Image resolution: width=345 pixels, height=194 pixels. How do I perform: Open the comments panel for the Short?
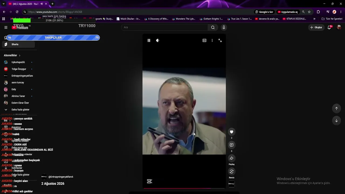pos(232,145)
